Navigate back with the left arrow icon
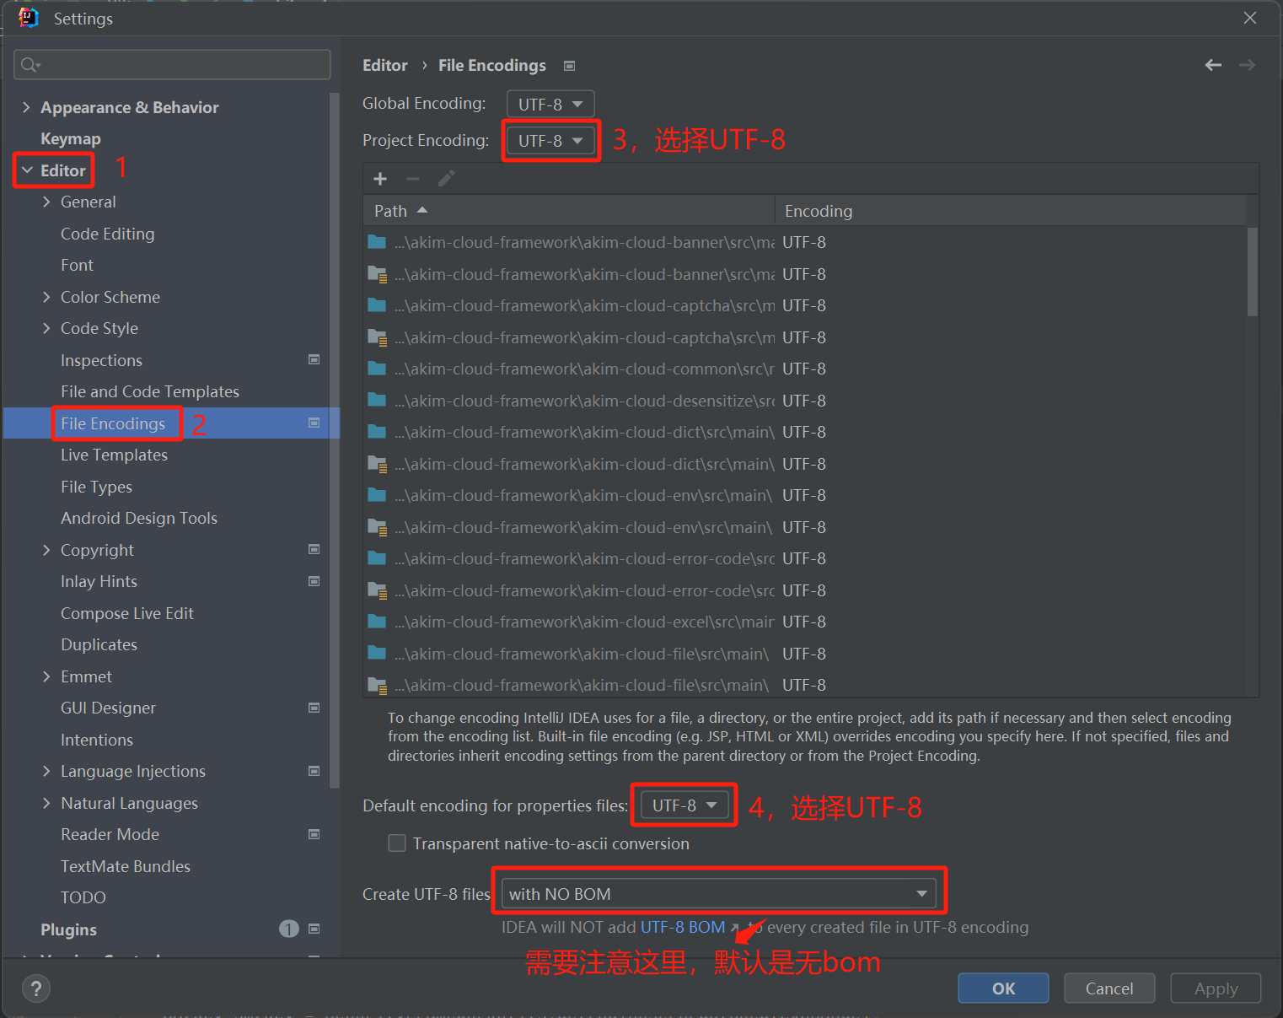The height and width of the screenshot is (1018, 1283). (x=1213, y=65)
